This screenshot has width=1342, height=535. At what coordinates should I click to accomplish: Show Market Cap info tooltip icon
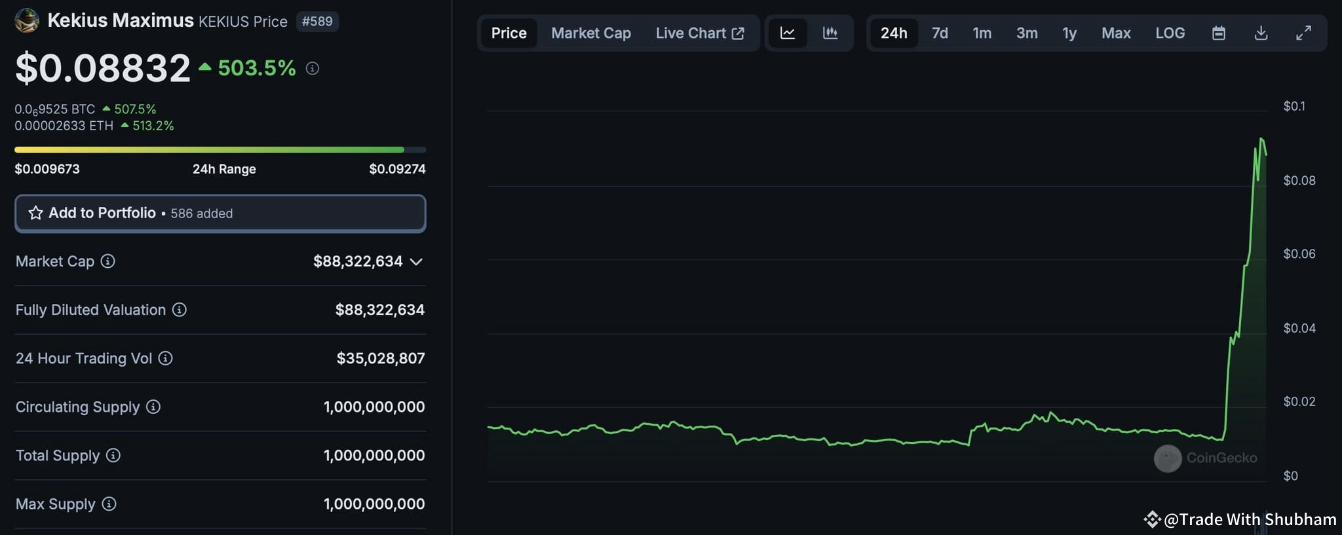click(108, 261)
